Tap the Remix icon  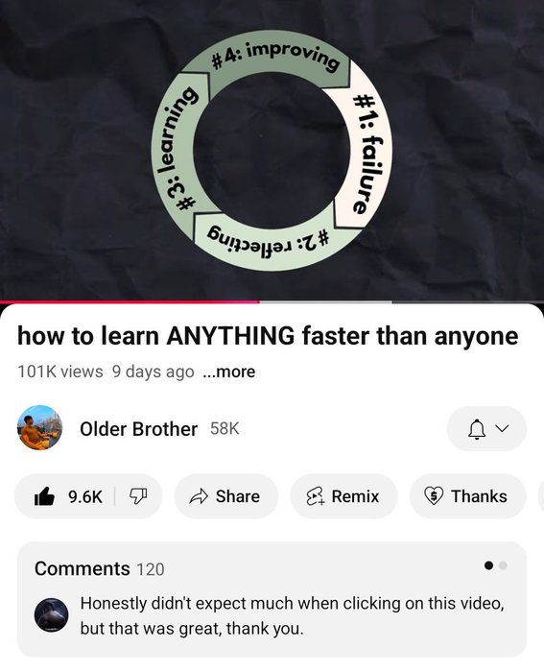tap(316, 496)
